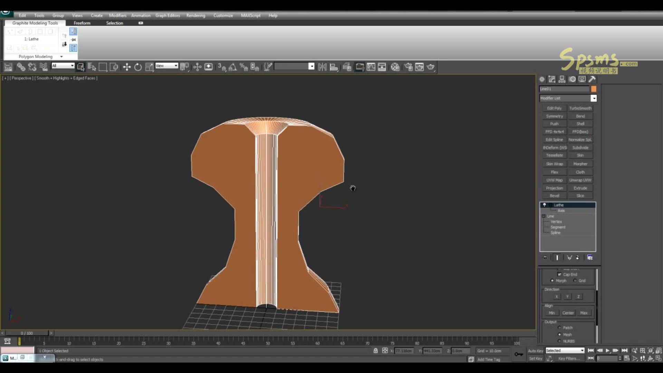Set lathe direction to Y
The width and height of the screenshot is (663, 373).
click(x=567, y=297)
